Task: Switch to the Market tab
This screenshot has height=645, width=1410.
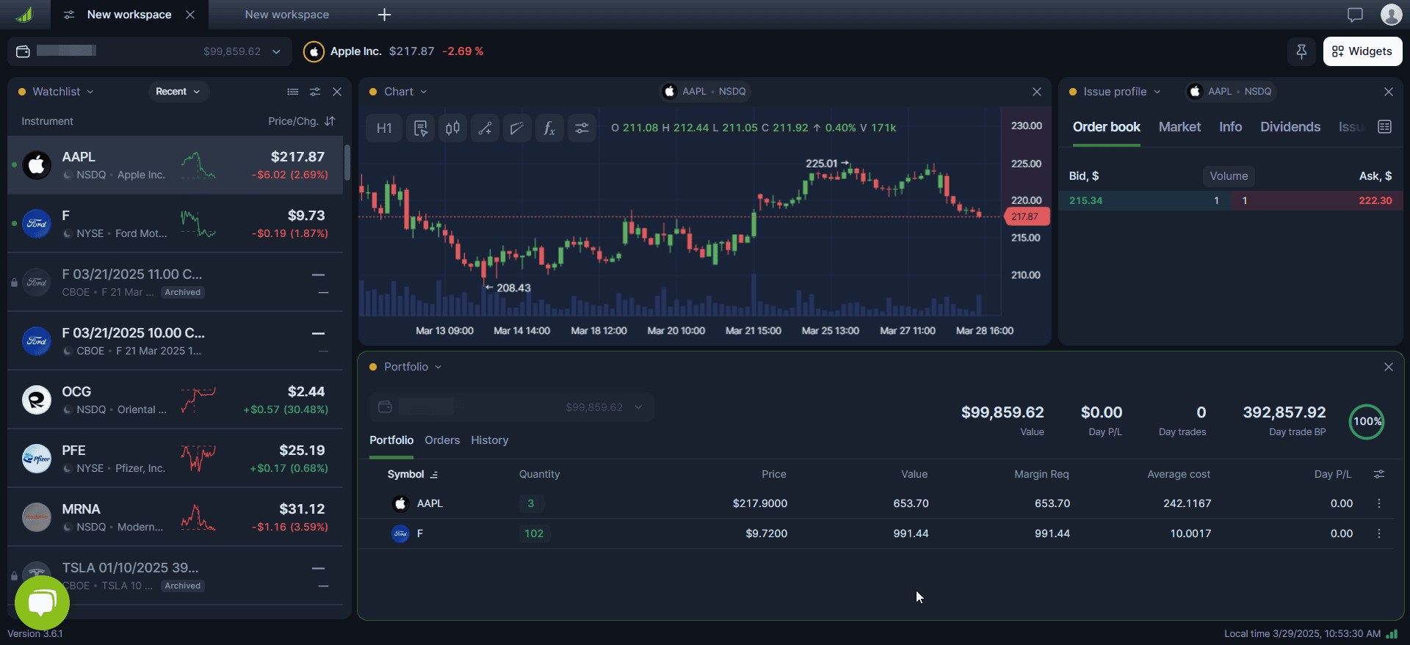Action: coord(1179,127)
